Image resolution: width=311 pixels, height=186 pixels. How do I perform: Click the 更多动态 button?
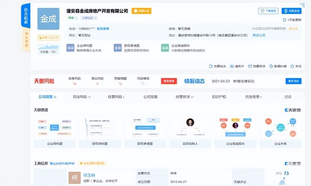click(x=293, y=81)
